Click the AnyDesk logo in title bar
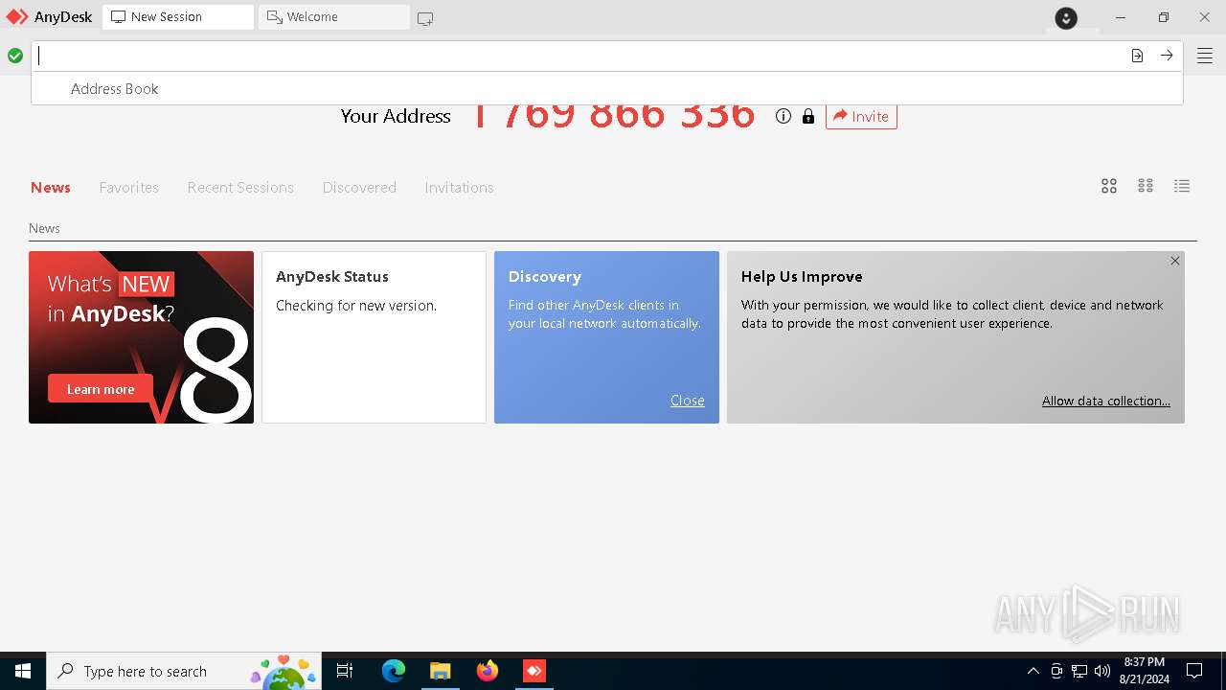The image size is (1226, 690). (49, 17)
